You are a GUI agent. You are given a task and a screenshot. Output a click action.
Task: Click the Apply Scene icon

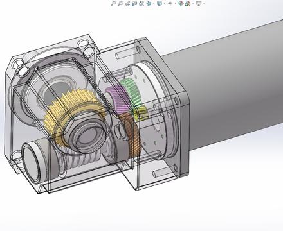188,3
